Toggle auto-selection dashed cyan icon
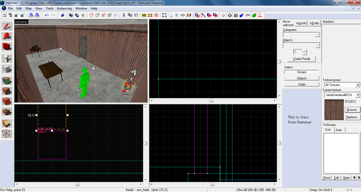 (171, 15)
